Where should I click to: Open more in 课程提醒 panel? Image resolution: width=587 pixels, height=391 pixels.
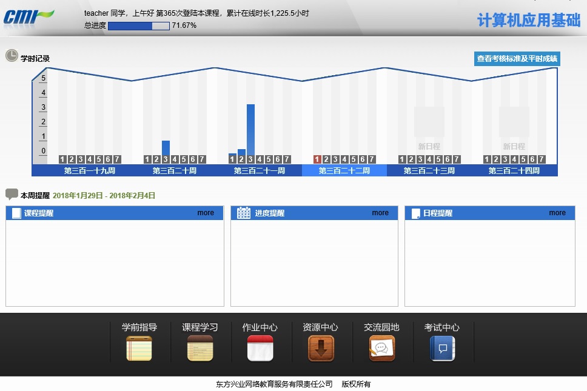[206, 213]
